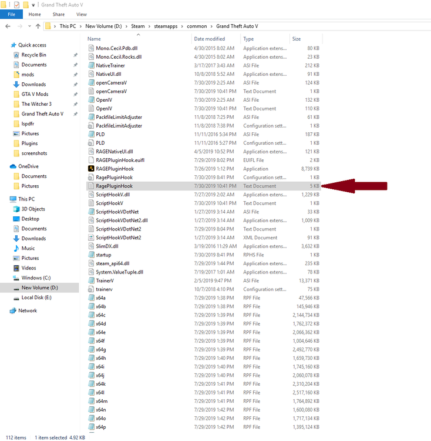This screenshot has width=431, height=441.
Task: Open the View ribbon tab
Action: point(82,14)
